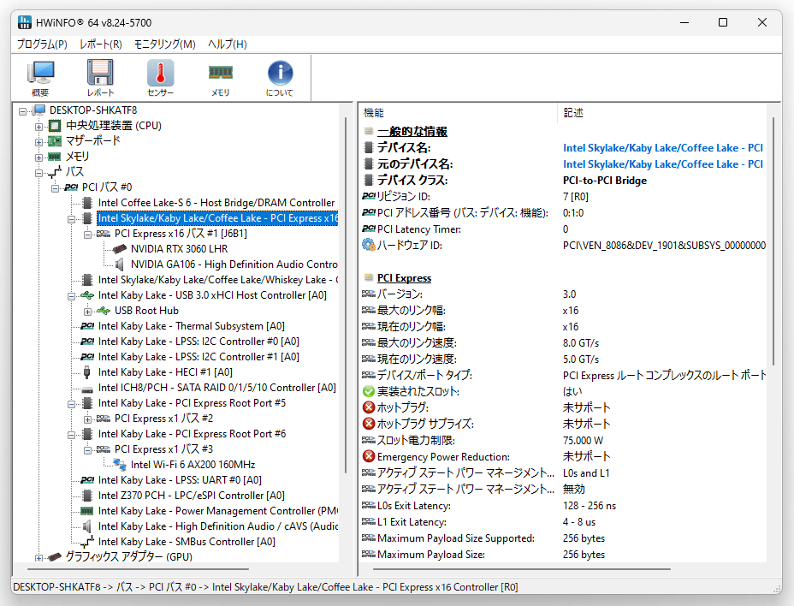Open the 概要 summary toolbar icon
Screen dimensions: 794x606
(x=40, y=77)
